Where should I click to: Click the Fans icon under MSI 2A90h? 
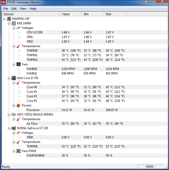(18, 64)
